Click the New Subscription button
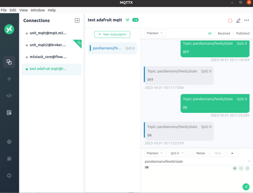 tap(112, 35)
